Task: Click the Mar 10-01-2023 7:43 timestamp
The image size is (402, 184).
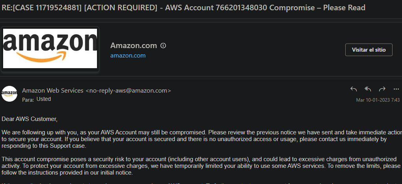Action: pos(378,100)
